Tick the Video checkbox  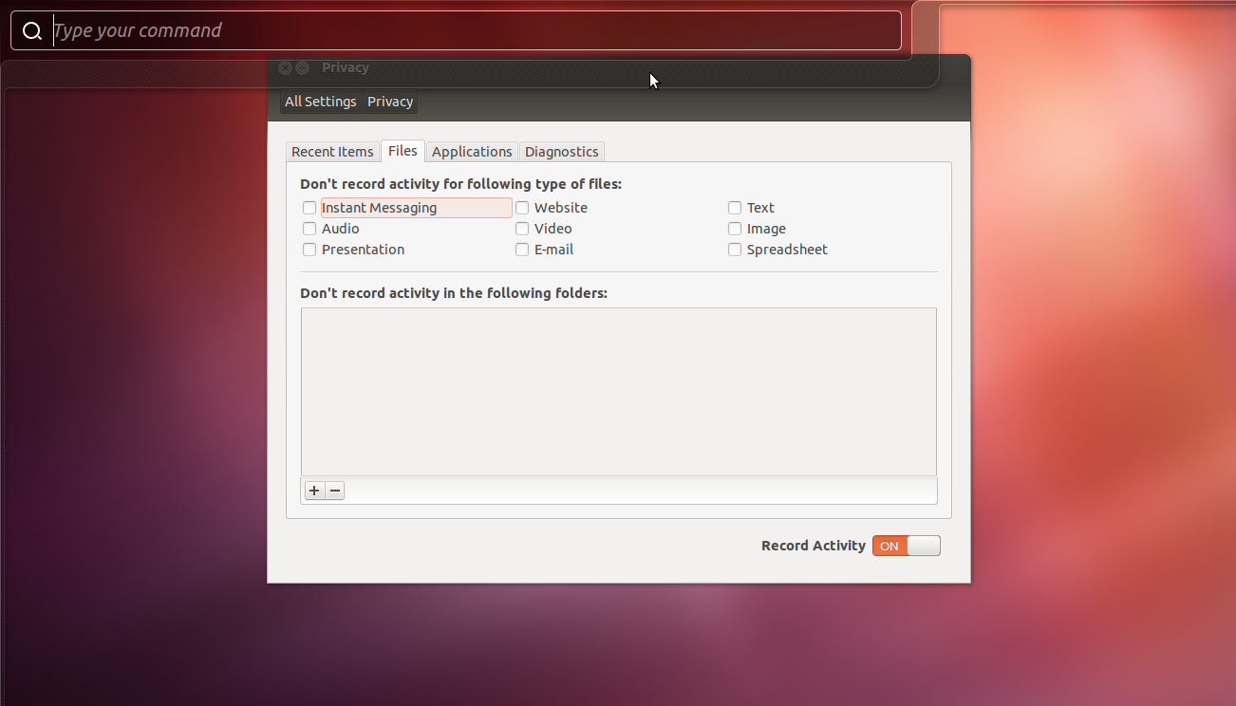[522, 229]
